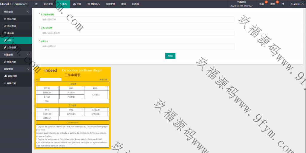Screen dimensions: 306x153
Task: Collapse the 客服管理 sidebar group
Action: click(28, 69)
